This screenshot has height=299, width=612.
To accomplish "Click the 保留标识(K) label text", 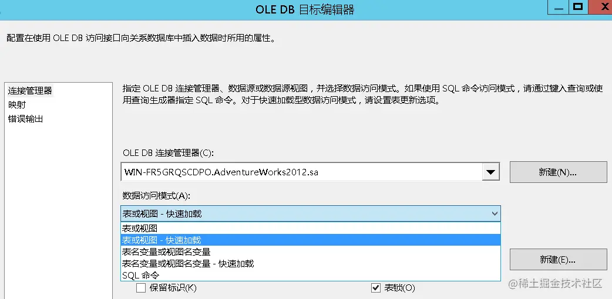I will tap(173, 288).
